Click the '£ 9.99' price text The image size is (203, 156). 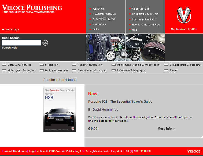click(93, 129)
